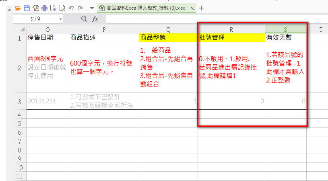Select row 2 header
The width and height of the screenshot is (328, 181).
[x=20, y=68]
